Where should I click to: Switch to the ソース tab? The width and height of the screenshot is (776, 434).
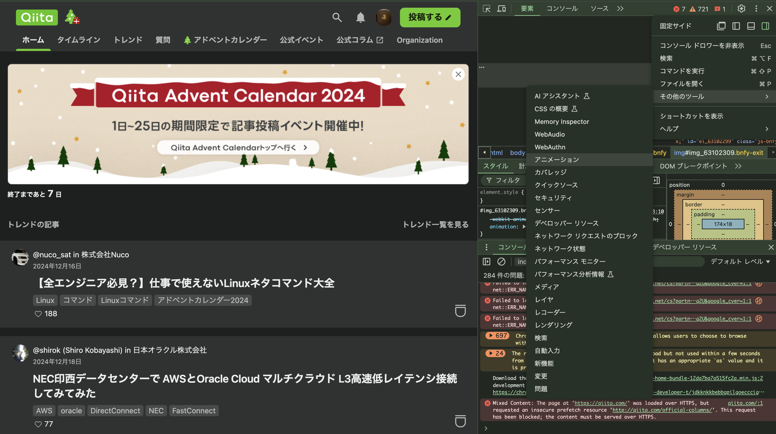pos(599,8)
